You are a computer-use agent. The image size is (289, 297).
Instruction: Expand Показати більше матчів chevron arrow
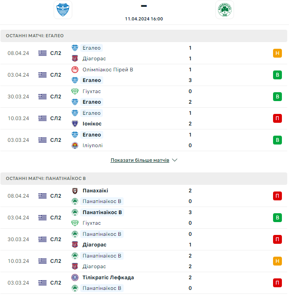(x=175, y=160)
